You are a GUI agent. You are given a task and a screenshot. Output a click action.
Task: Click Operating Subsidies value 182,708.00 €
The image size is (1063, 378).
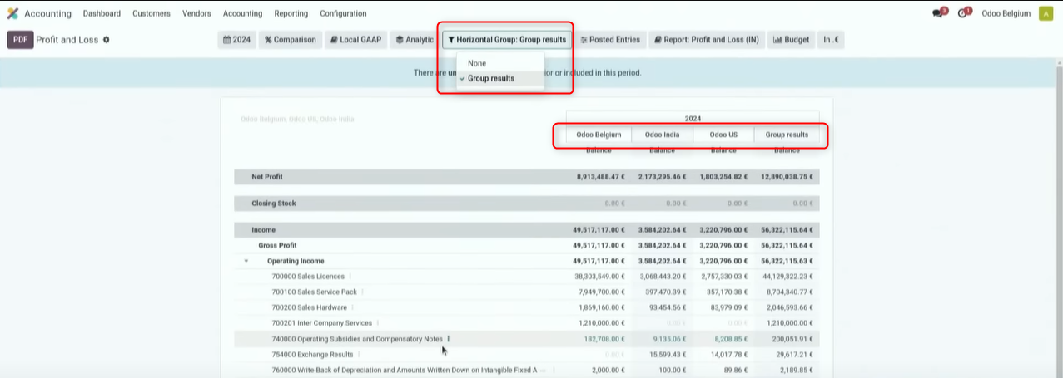(x=604, y=339)
